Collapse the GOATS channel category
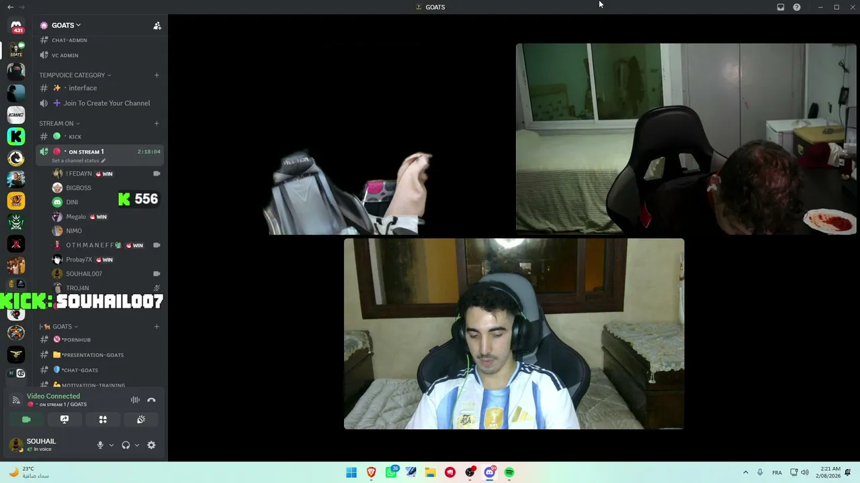The image size is (860, 483). coord(59,327)
